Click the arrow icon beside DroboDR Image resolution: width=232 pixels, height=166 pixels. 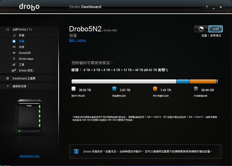[14, 53]
